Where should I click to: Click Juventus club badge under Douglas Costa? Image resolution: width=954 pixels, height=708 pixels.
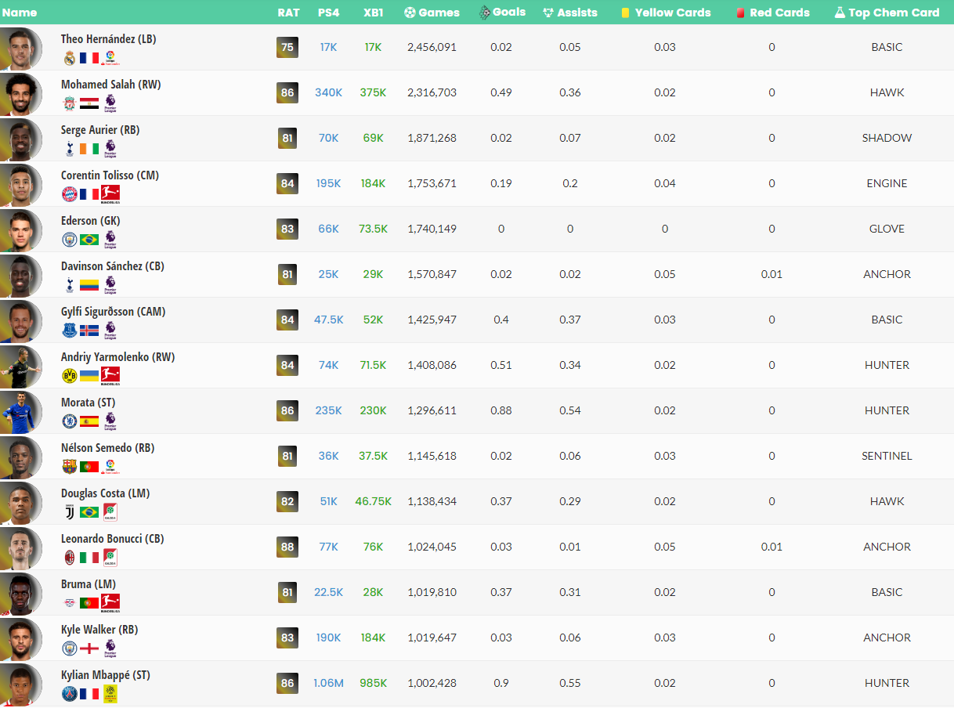(x=70, y=512)
